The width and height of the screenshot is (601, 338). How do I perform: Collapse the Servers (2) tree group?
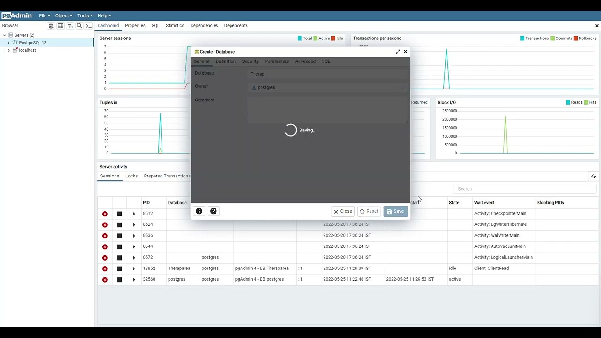(4, 35)
